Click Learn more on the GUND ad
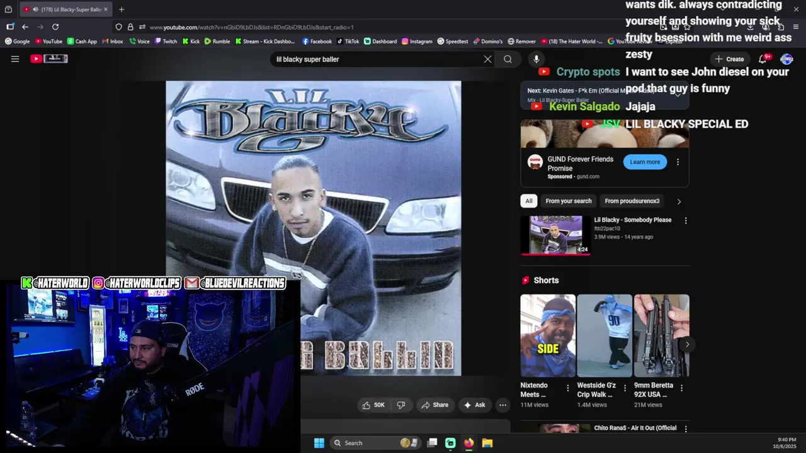Viewport: 806px width, 453px height. 645,162
